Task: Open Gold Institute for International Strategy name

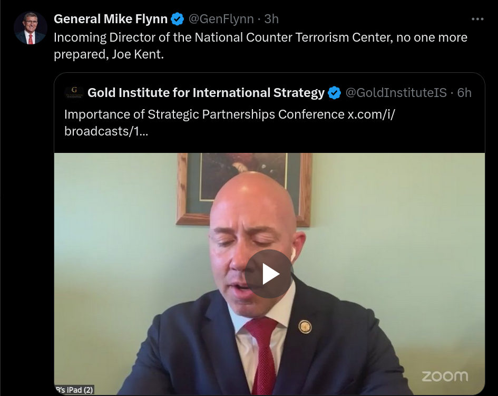Action: 206,93
